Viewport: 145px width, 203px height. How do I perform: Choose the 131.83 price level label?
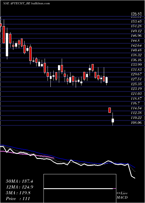click(x=136, y=70)
